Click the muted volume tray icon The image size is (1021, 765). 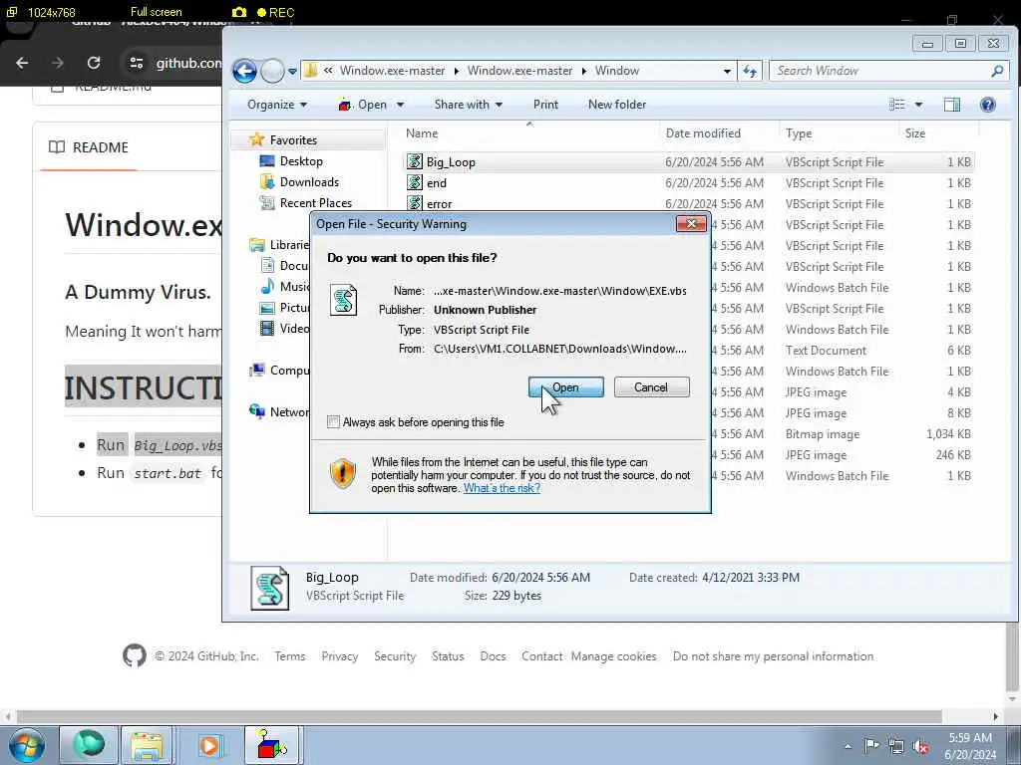920,747
